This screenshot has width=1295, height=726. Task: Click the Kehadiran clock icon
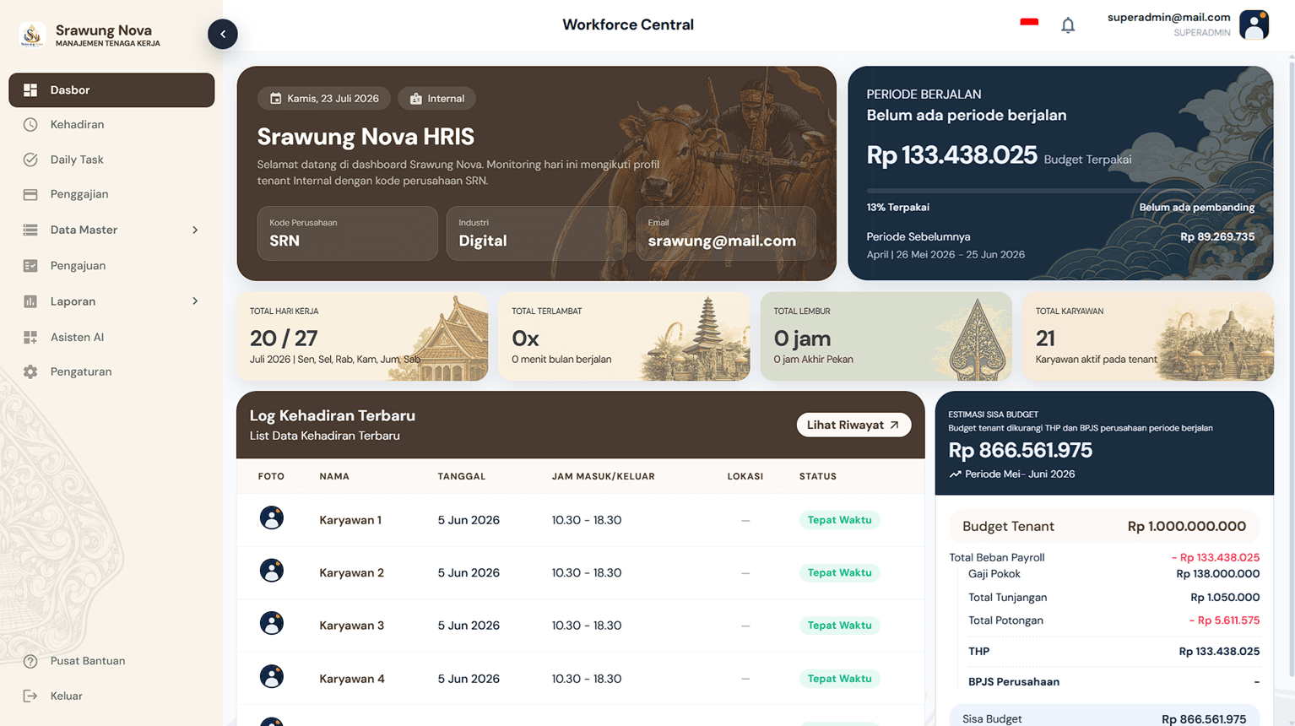tap(30, 124)
